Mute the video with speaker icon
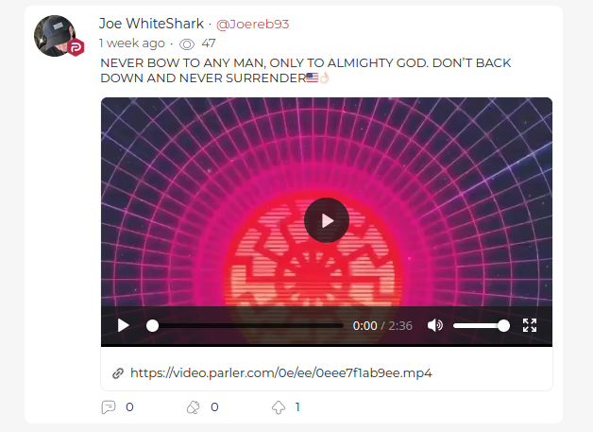Image resolution: width=593 pixels, height=432 pixels. click(435, 325)
